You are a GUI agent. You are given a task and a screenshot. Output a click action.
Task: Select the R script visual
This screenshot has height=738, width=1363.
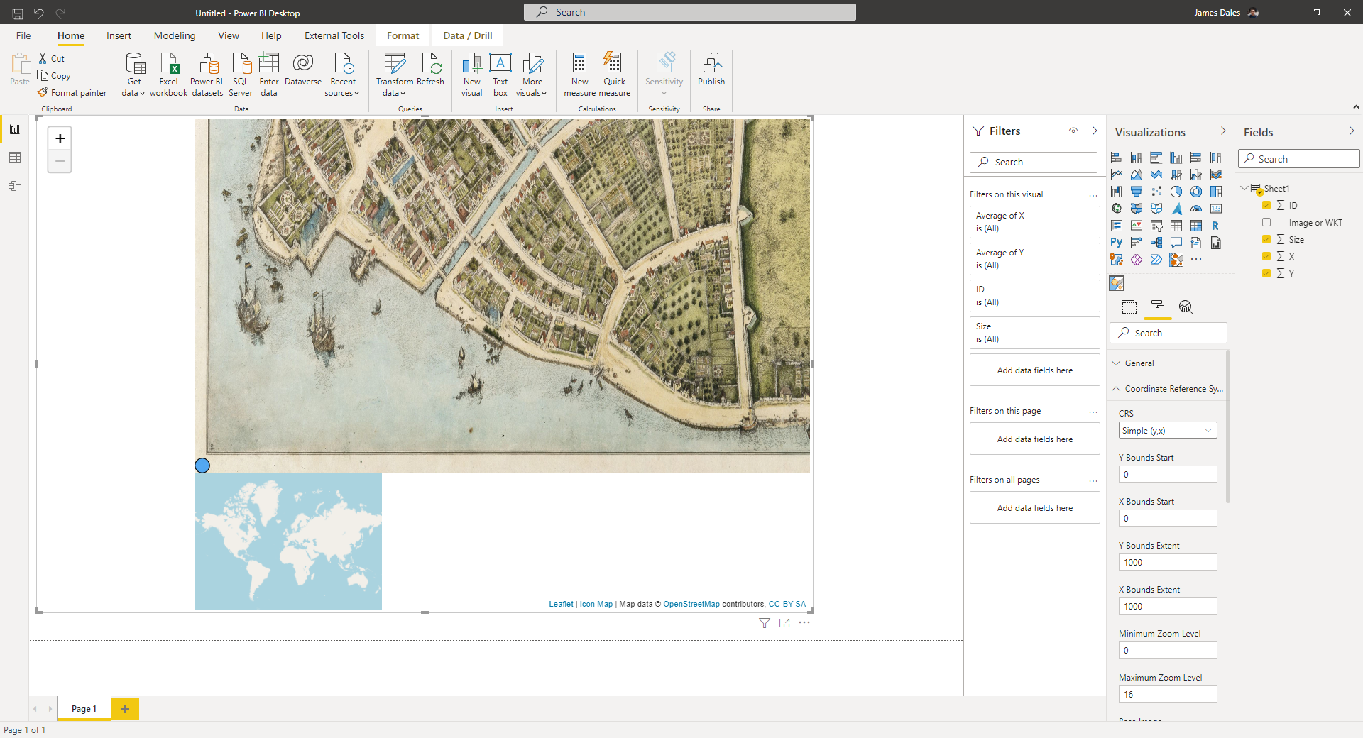1216,226
